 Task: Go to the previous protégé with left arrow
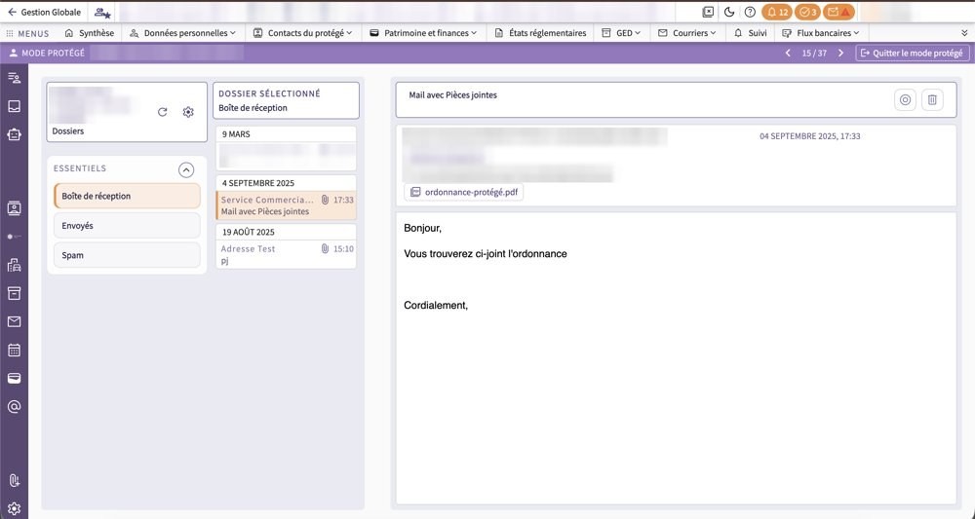pos(788,54)
